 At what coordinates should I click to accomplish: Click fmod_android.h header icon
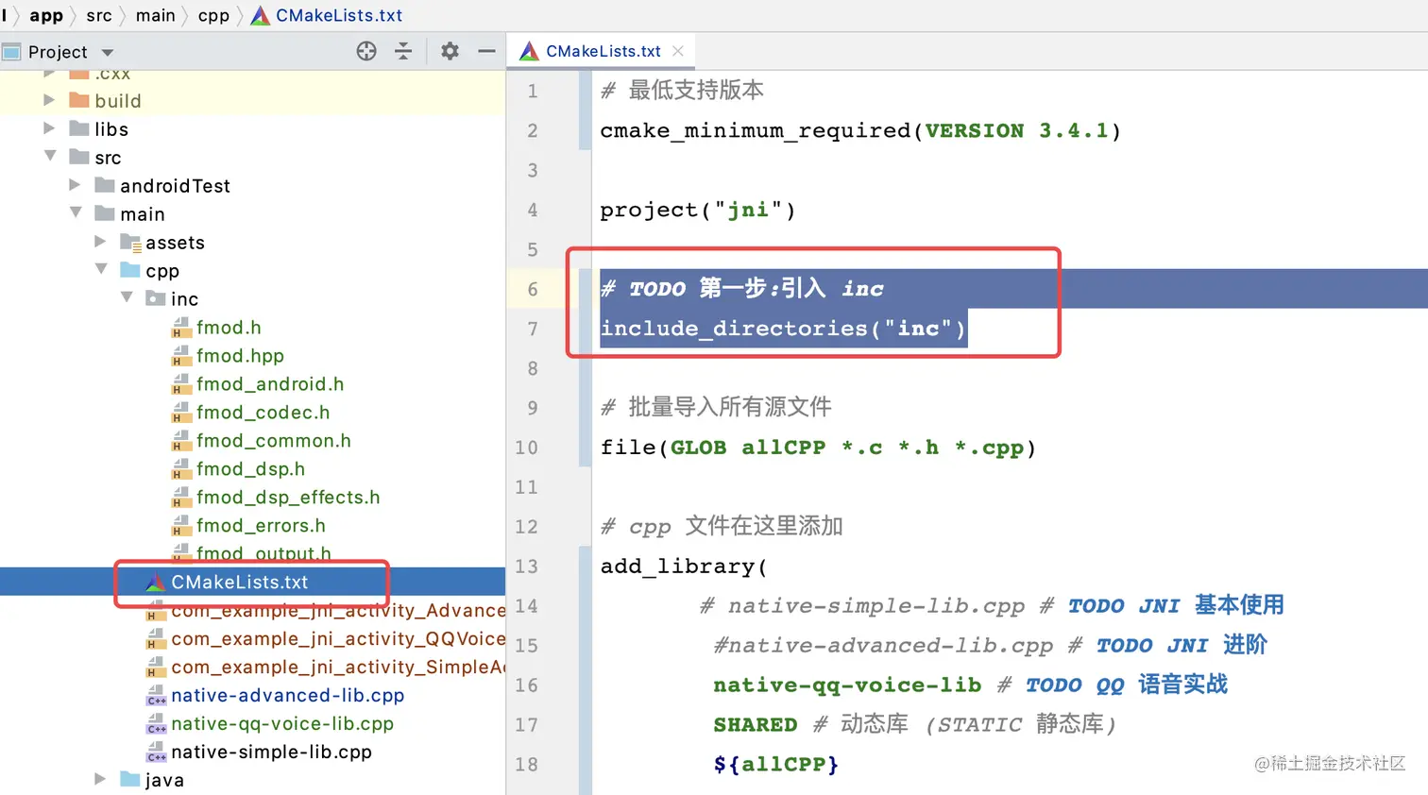(x=181, y=384)
